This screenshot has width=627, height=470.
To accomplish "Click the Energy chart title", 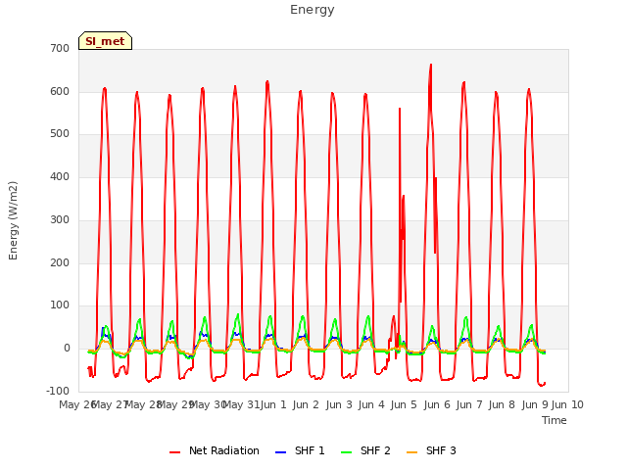I will point(312,10).
